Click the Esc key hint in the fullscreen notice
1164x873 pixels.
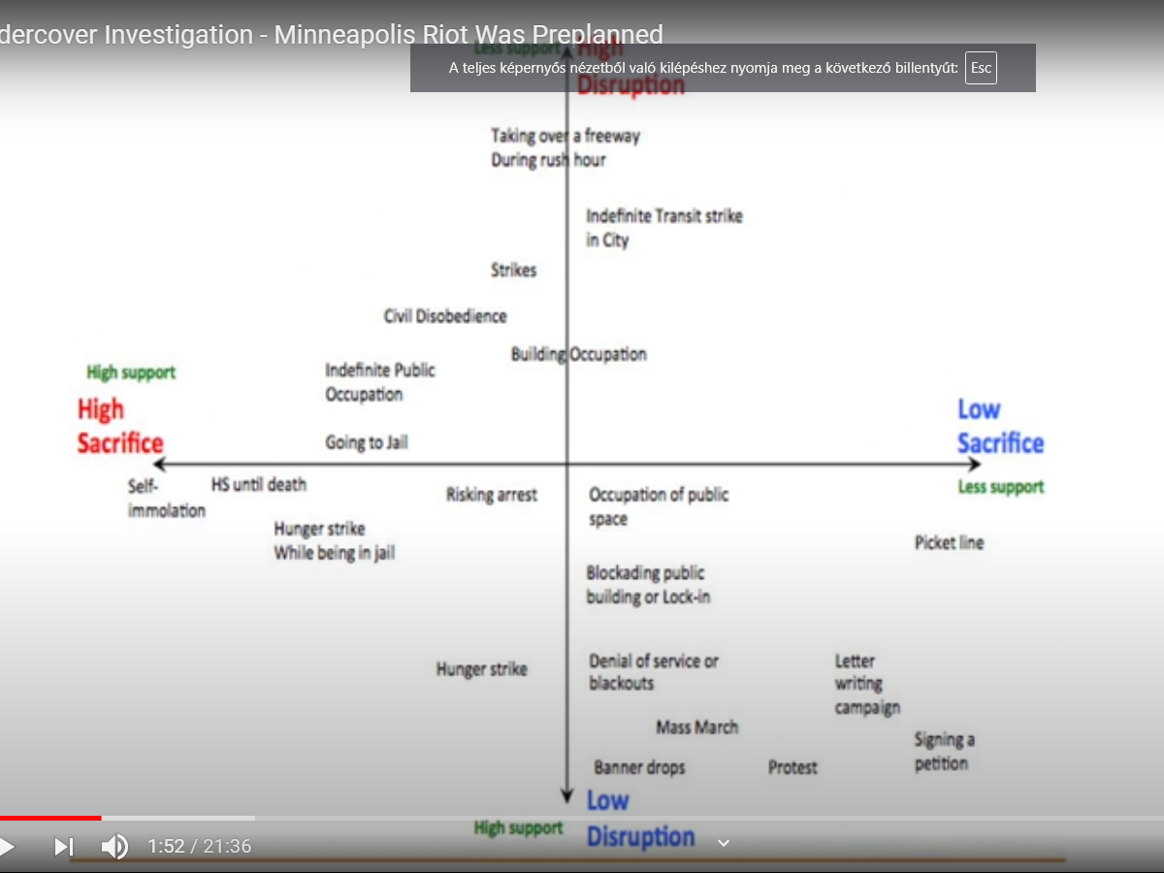point(981,68)
